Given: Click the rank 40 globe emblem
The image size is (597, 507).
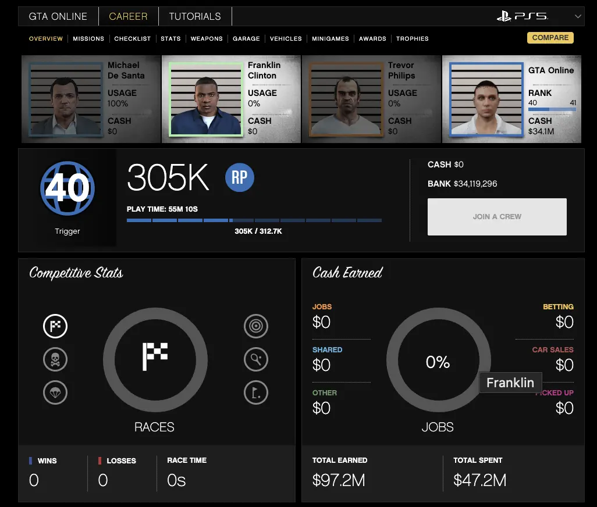Looking at the screenshot, I should click(x=67, y=188).
